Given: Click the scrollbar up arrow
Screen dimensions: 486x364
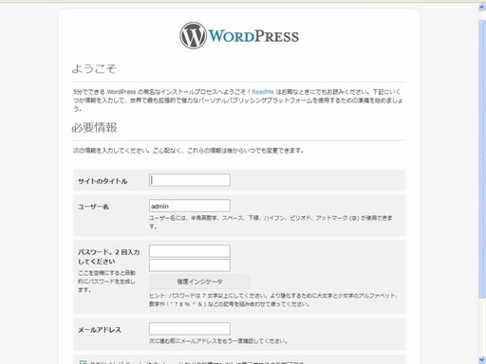Looking at the screenshot, I should (482, 8).
